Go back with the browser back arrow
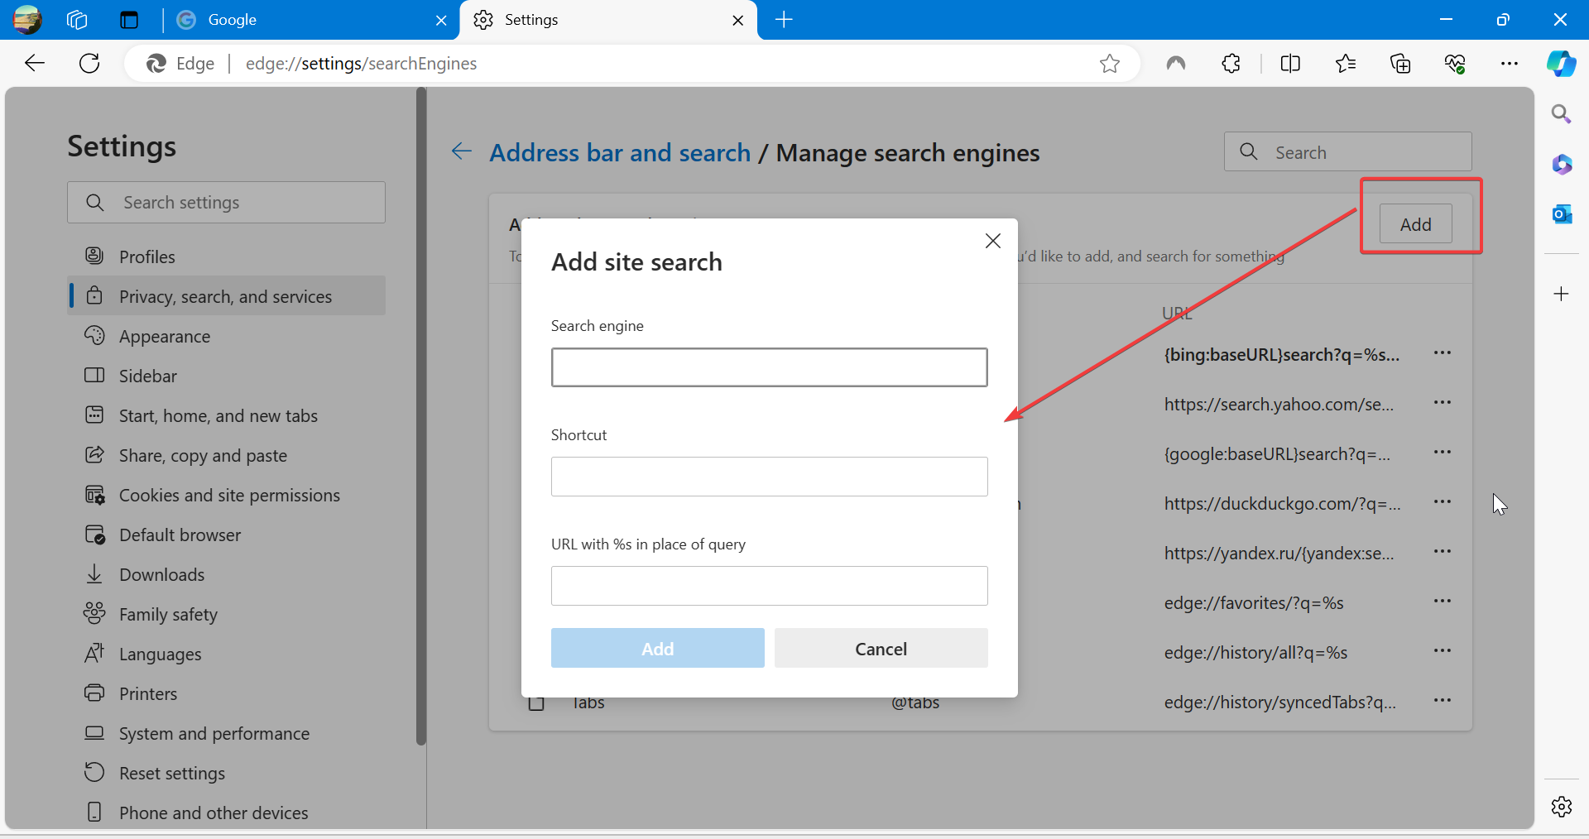 [x=35, y=63]
